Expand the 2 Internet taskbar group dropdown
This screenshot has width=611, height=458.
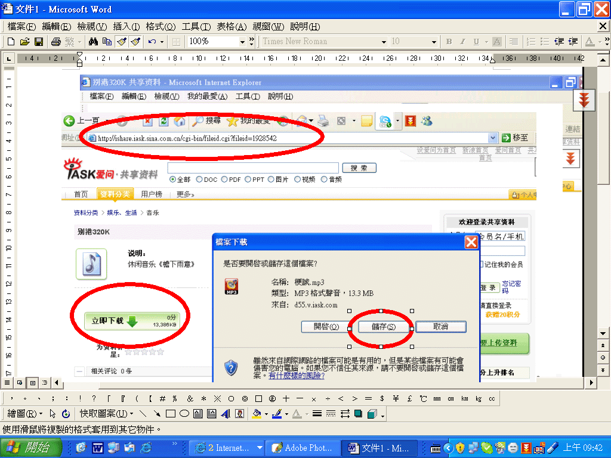(260, 448)
